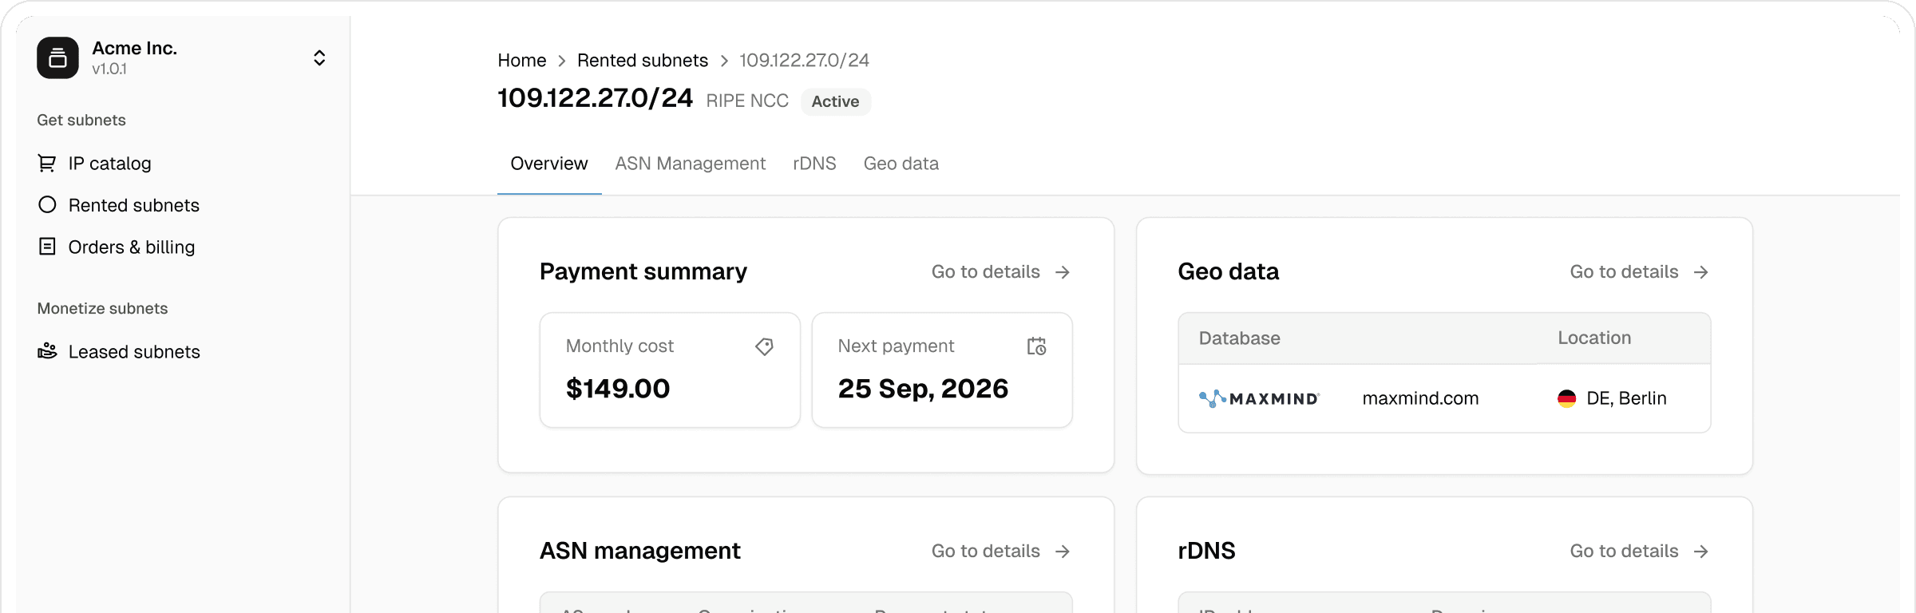Viewport: 1916px width, 613px height.
Task: Click the German flag icon
Action: click(1566, 398)
